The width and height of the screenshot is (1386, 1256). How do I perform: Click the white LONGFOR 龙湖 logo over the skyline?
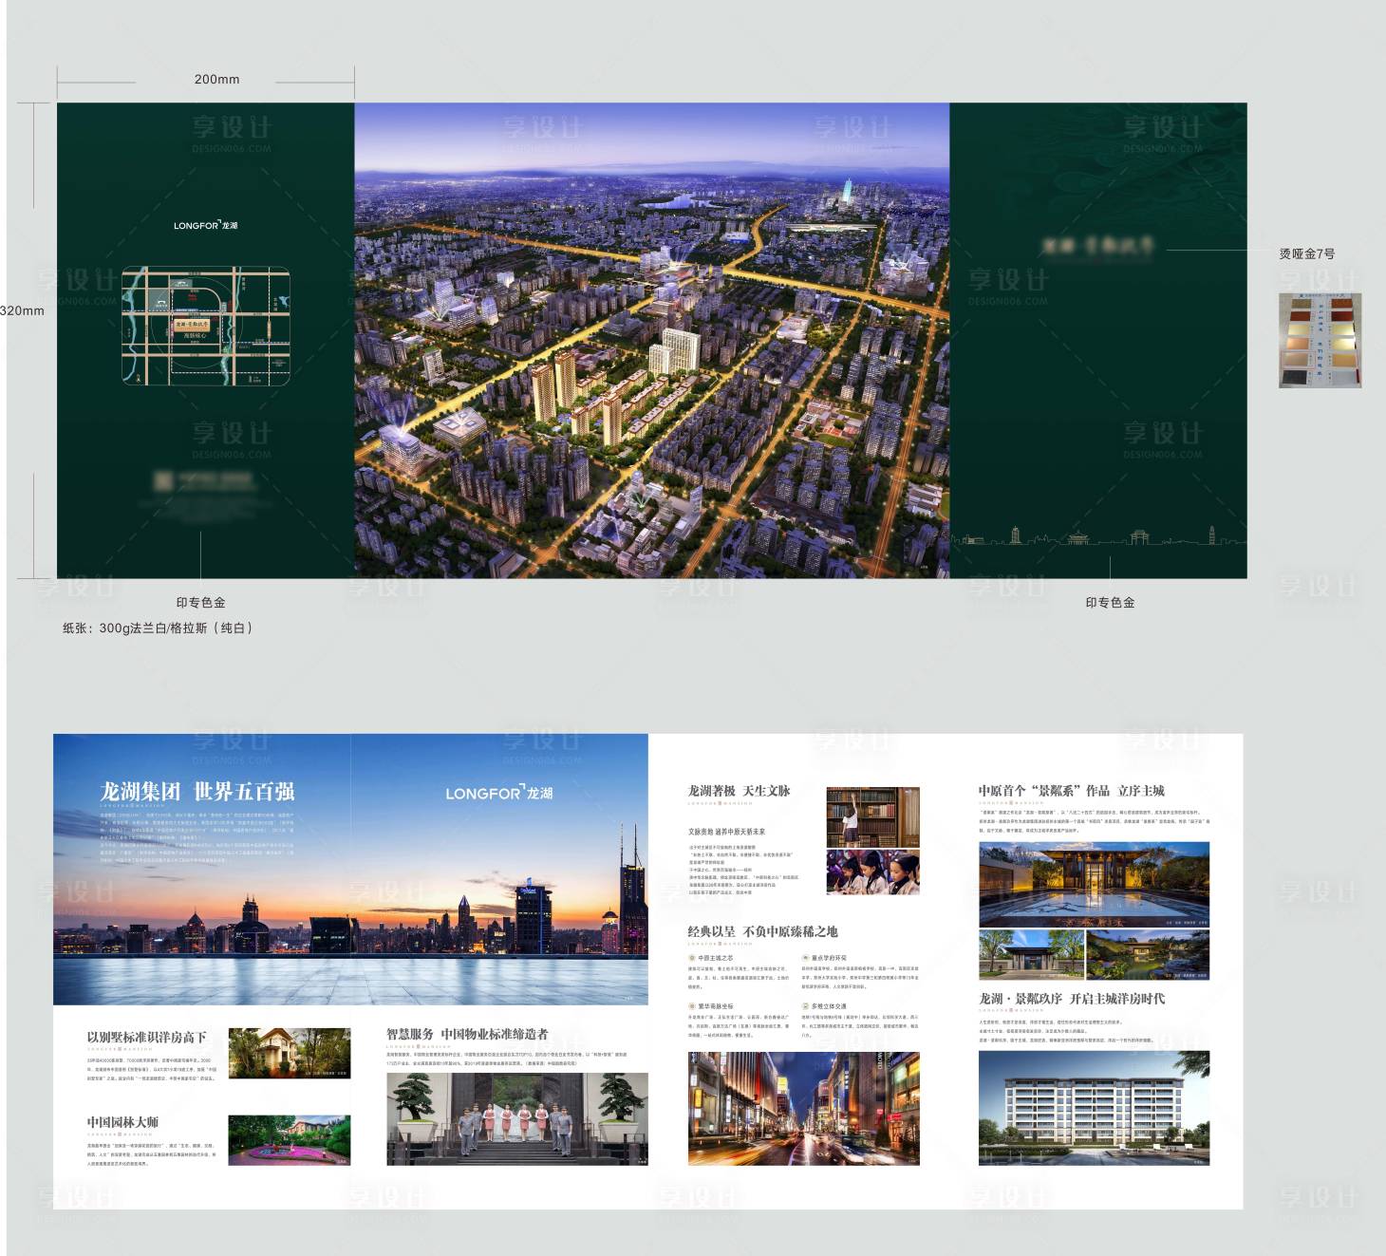(x=499, y=793)
